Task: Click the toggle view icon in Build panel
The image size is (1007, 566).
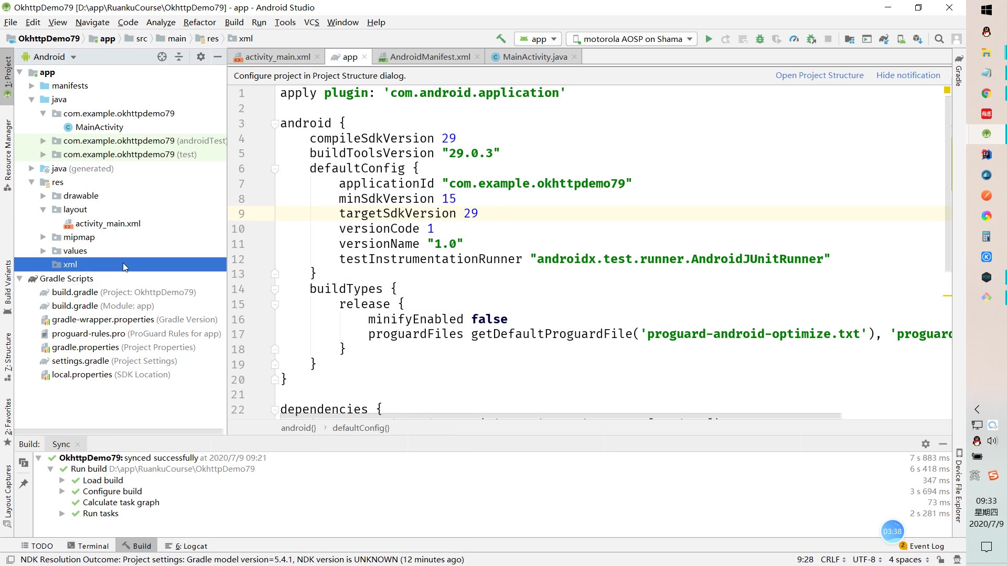Action: (x=24, y=462)
